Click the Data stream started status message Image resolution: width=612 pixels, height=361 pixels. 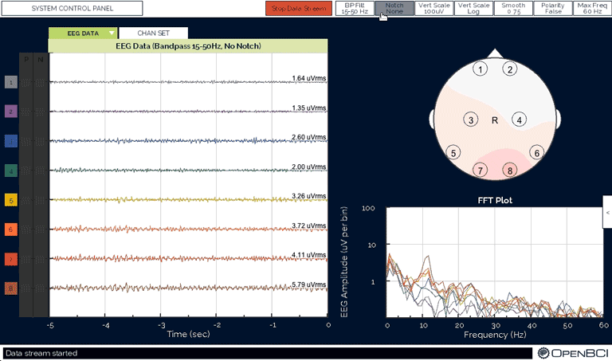click(41, 353)
